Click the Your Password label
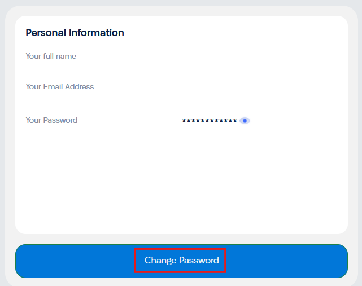 click(51, 120)
